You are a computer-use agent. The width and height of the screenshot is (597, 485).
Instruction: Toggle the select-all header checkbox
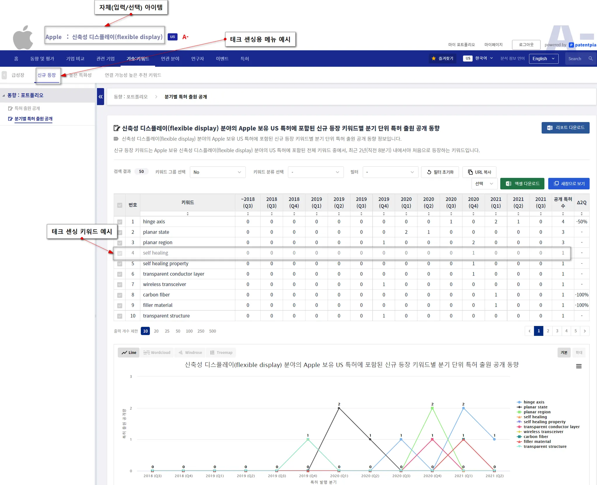pos(120,205)
